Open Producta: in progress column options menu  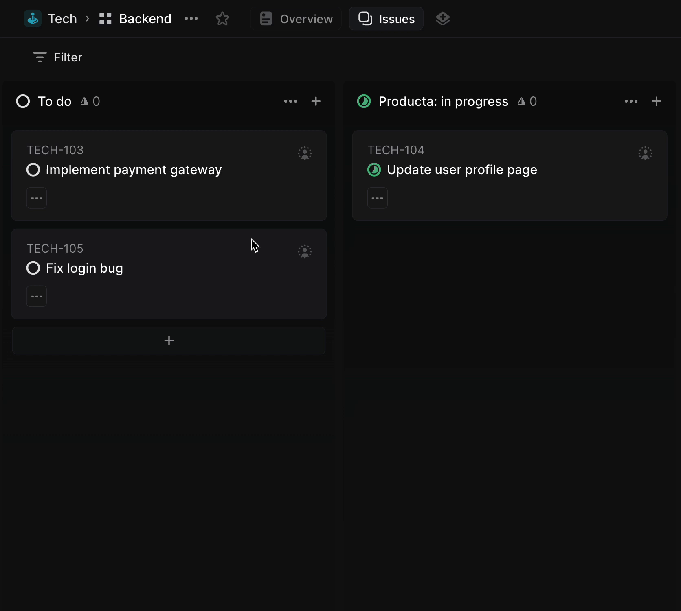click(631, 101)
